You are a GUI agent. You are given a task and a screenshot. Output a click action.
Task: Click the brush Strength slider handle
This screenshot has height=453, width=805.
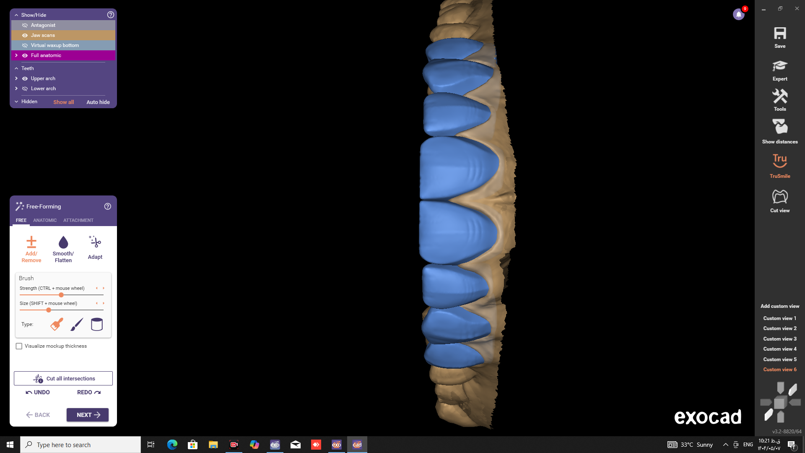tap(61, 295)
